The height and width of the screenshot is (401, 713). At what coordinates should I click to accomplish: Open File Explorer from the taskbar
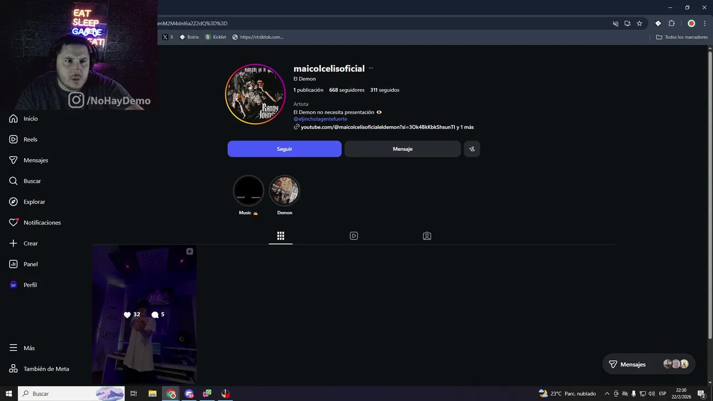[153, 394]
